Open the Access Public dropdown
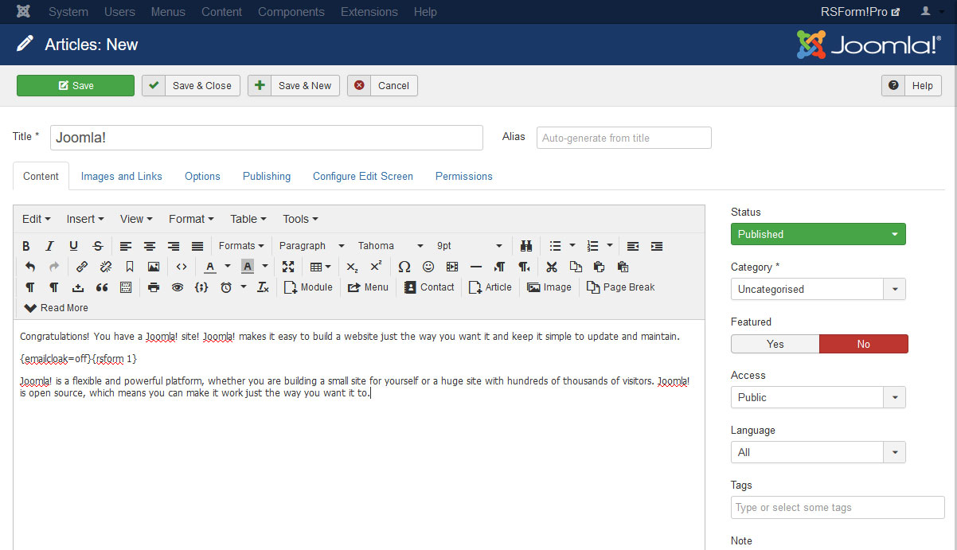 tap(818, 397)
